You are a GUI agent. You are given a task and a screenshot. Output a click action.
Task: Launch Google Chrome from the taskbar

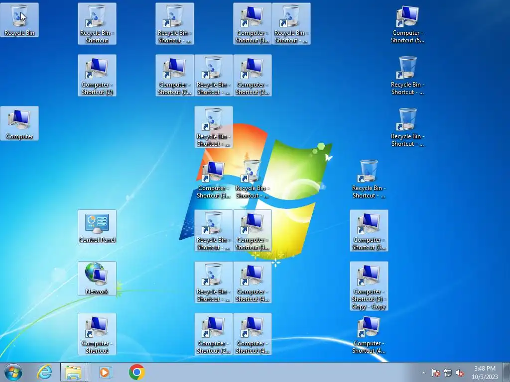click(x=136, y=372)
